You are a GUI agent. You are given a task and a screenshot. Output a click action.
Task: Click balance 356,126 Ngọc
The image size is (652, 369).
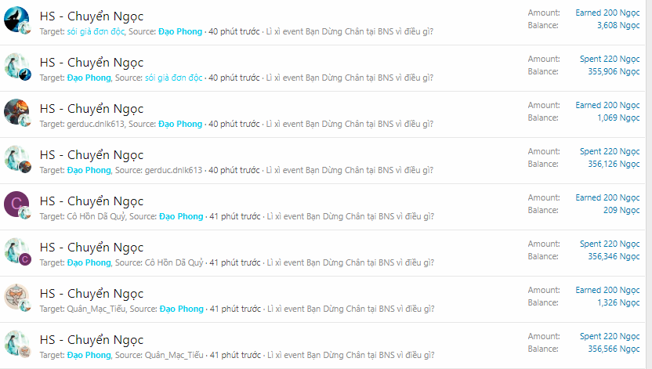tap(614, 164)
